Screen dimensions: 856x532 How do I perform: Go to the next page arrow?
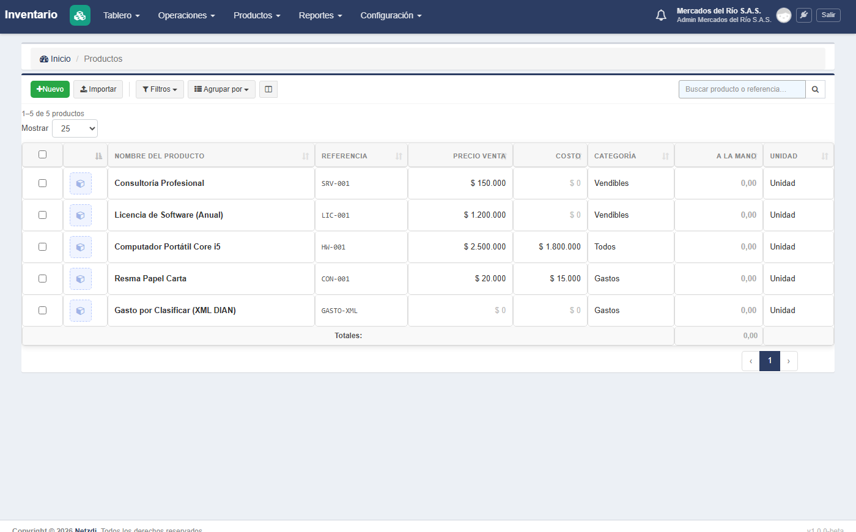(789, 361)
